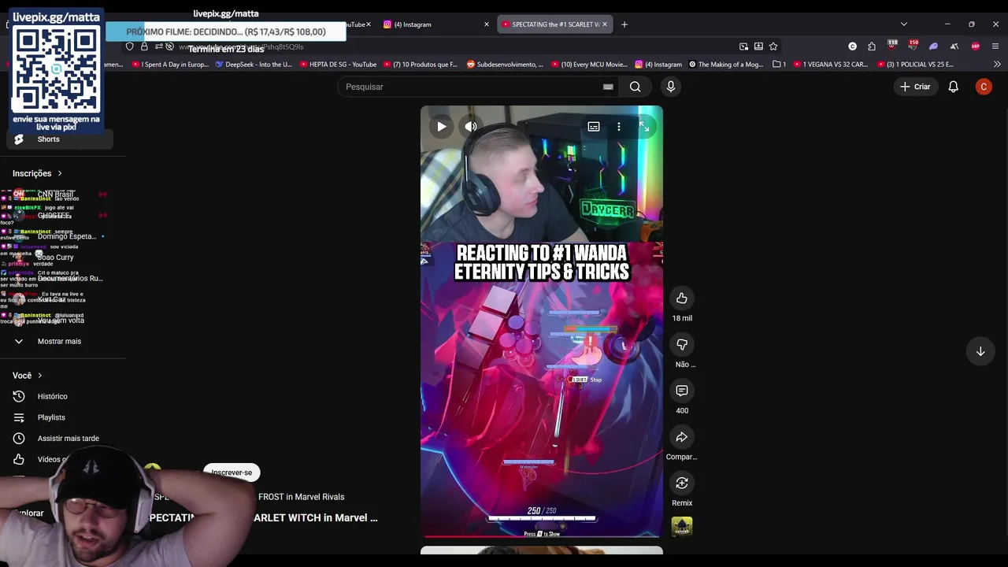Click the tracking protection shield icon

130,46
